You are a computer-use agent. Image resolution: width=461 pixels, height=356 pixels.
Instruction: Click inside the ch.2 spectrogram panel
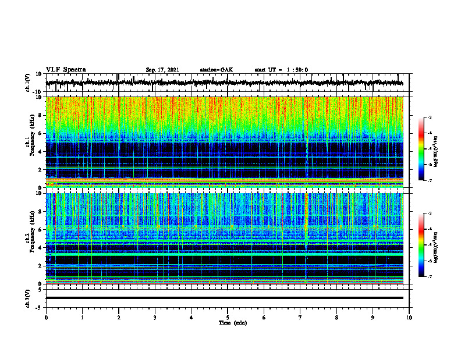click(x=225, y=238)
